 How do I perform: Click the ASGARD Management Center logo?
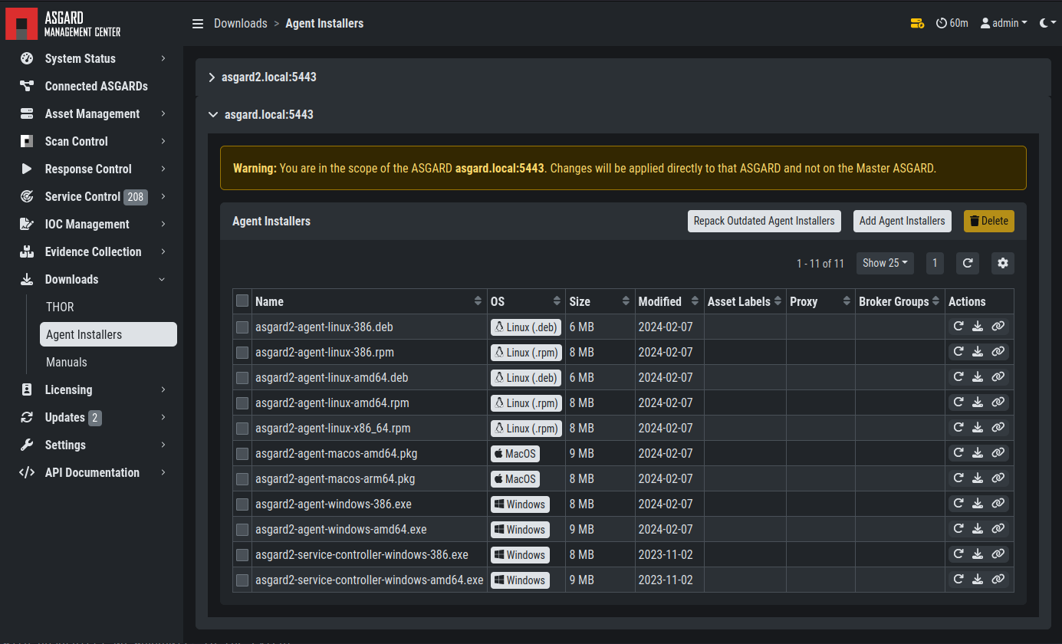point(63,23)
